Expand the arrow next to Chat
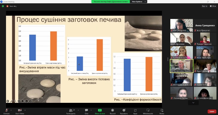Screen dimensions: 218x115 click(91, 110)
